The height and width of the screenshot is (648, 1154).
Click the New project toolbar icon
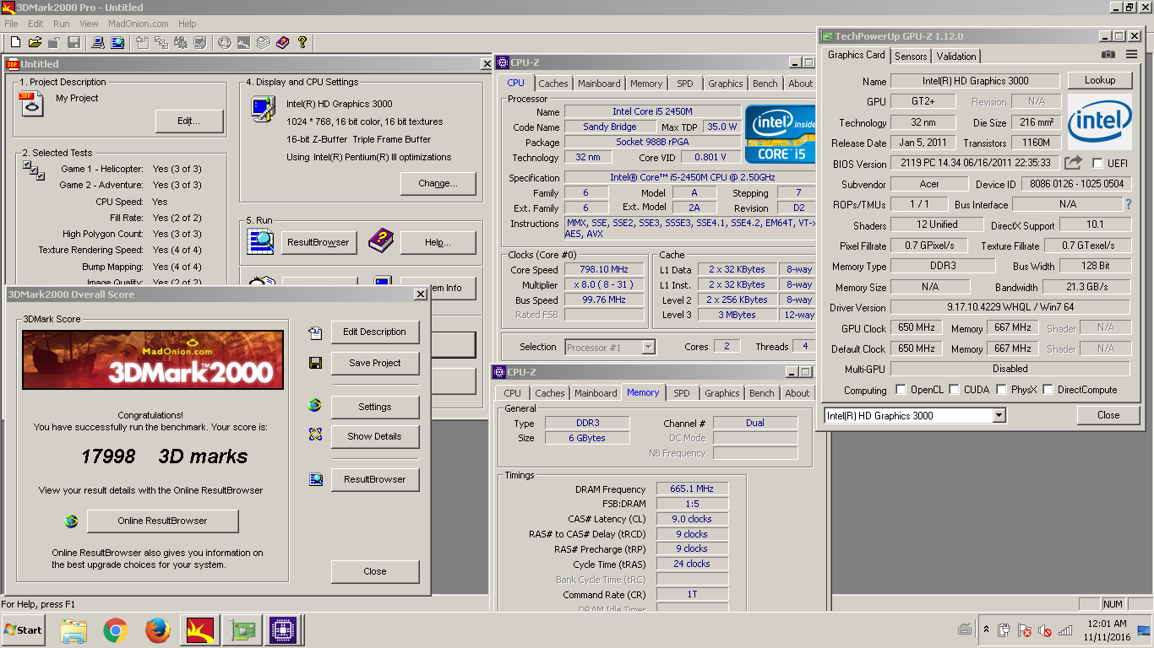pos(15,42)
